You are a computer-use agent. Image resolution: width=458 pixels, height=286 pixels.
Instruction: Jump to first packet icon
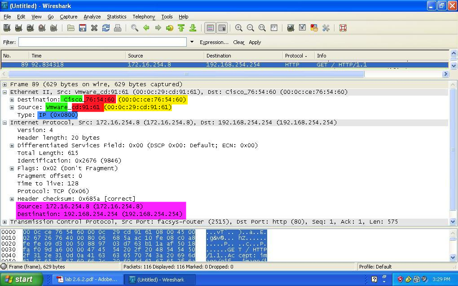click(181, 28)
